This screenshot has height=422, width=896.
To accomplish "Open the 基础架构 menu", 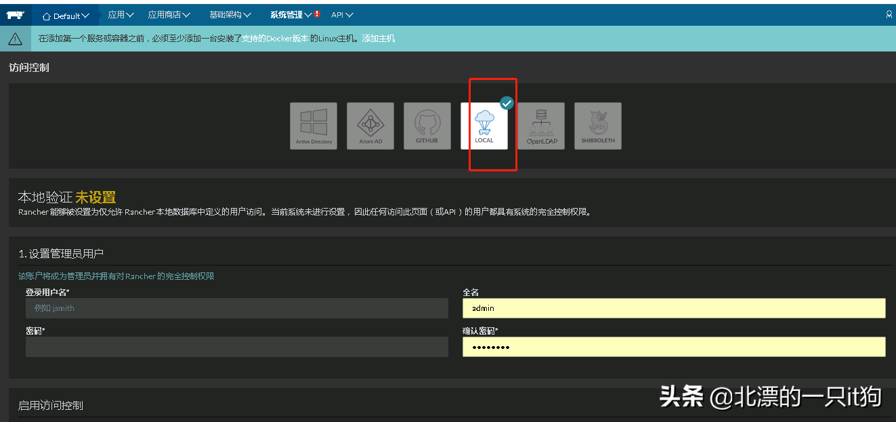I will point(230,15).
